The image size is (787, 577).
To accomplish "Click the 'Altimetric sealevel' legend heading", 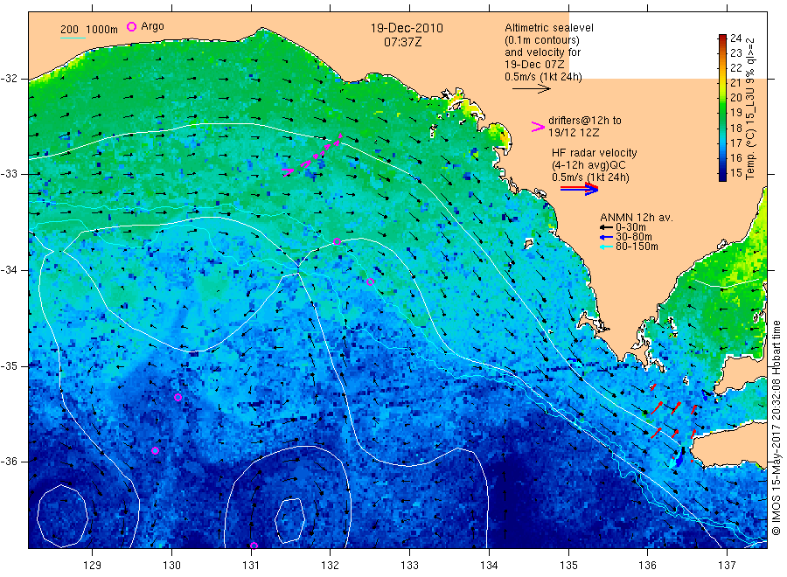I will pyautogui.click(x=549, y=28).
